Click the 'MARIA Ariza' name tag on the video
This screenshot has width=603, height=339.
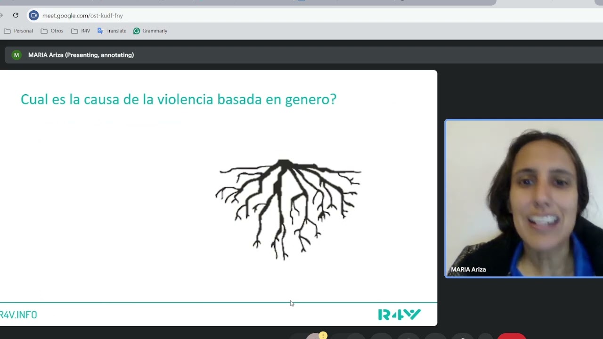468,269
